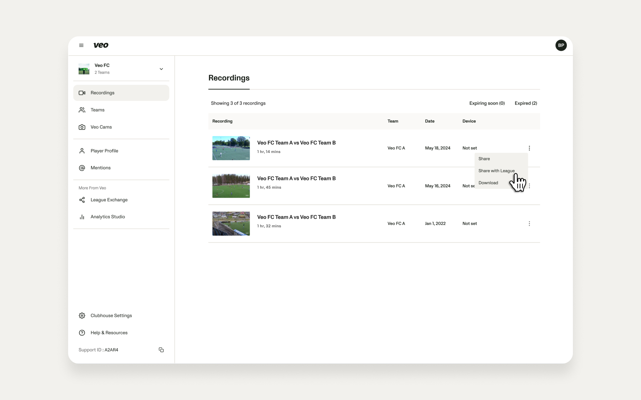Click the Help & Resources question icon
Screen dimensions: 641x400
(x=82, y=333)
